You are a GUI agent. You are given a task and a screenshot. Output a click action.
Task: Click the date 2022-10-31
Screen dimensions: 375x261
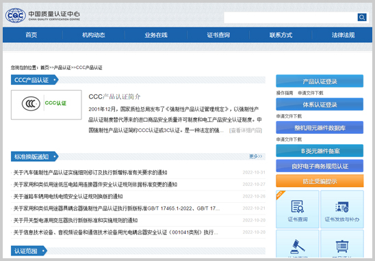click(254, 172)
